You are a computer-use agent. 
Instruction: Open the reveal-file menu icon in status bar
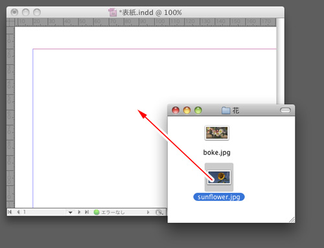pos(159,212)
